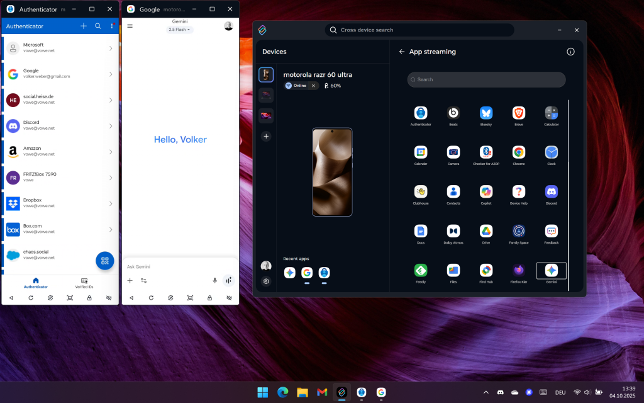Open the Brave browser app icon
The width and height of the screenshot is (644, 403).
coord(519,113)
